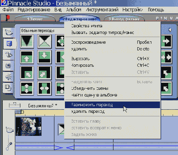The width and height of the screenshot is (178, 155).
Task: Switch to the 3 Вывод фильма tab
Action: (124, 19)
